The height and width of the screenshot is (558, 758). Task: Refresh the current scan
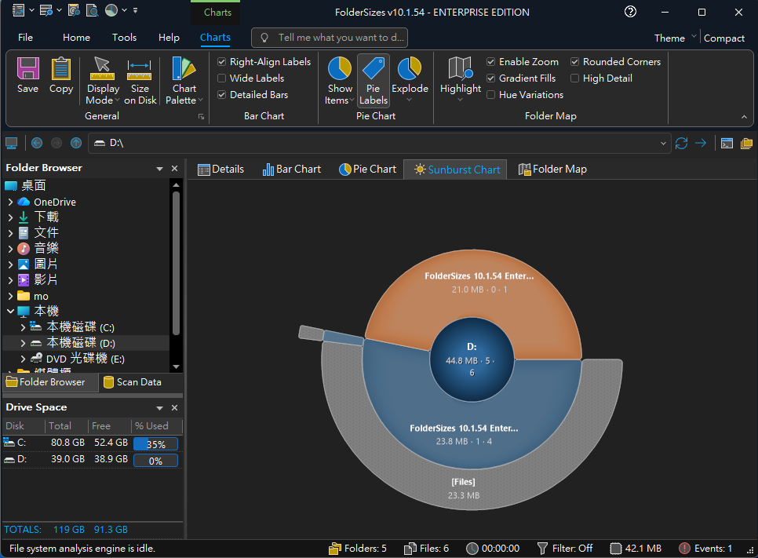[682, 143]
